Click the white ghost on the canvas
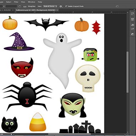 (62, 61)
